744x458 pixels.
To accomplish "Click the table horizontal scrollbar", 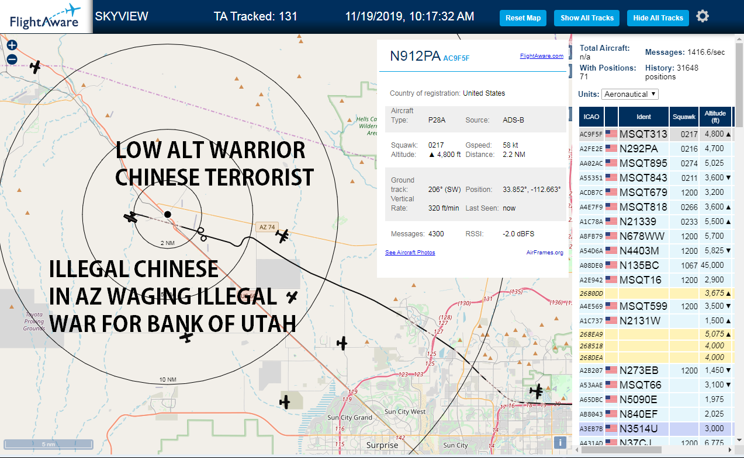I will [x=620, y=450].
